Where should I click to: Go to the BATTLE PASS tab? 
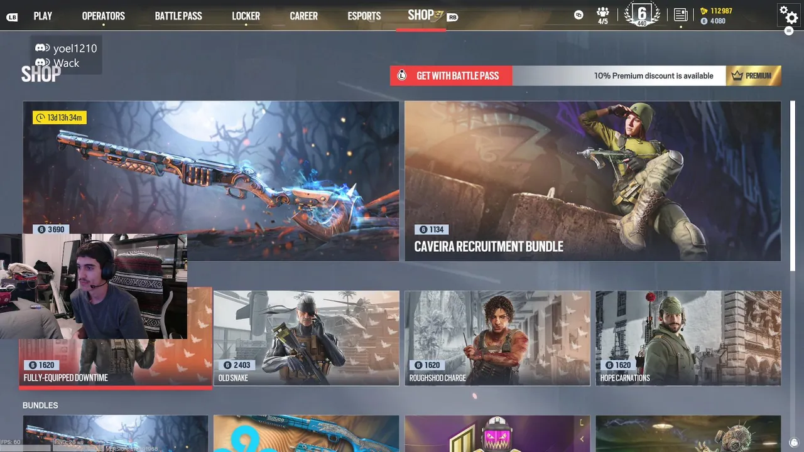coord(178,16)
